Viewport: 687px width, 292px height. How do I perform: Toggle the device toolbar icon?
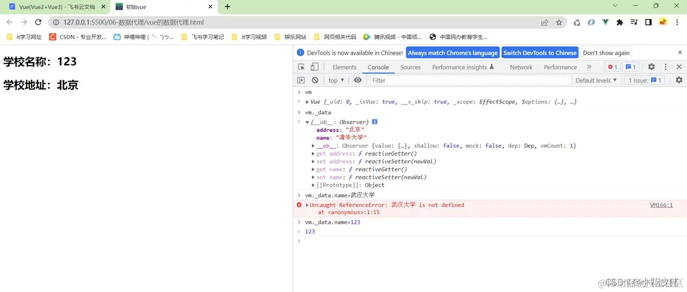[315, 67]
